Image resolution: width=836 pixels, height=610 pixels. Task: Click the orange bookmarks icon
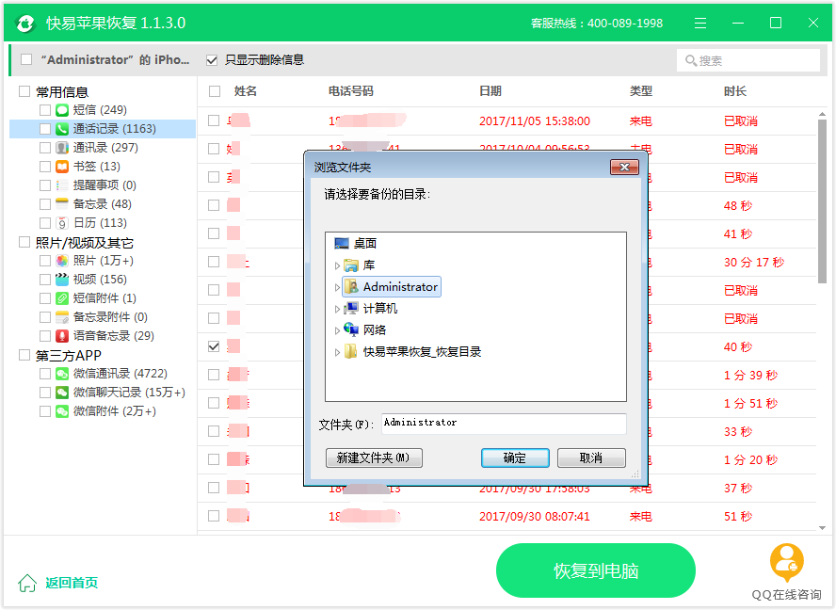coord(62,167)
